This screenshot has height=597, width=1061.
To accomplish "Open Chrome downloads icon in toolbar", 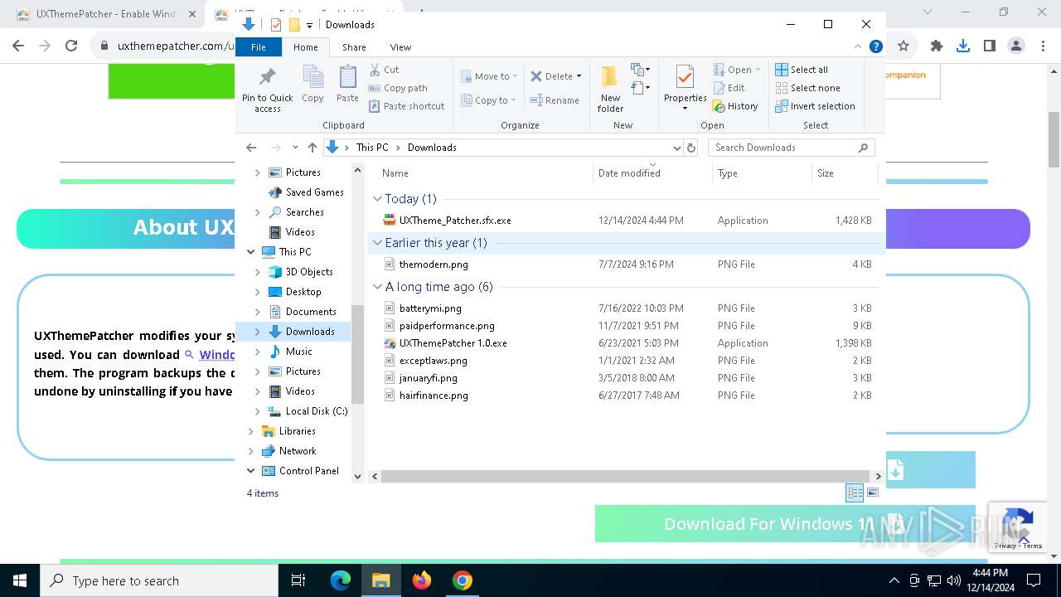I will (962, 46).
